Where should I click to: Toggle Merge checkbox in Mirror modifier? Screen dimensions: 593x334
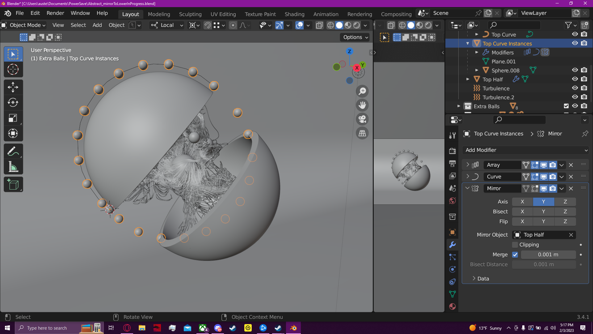point(515,255)
